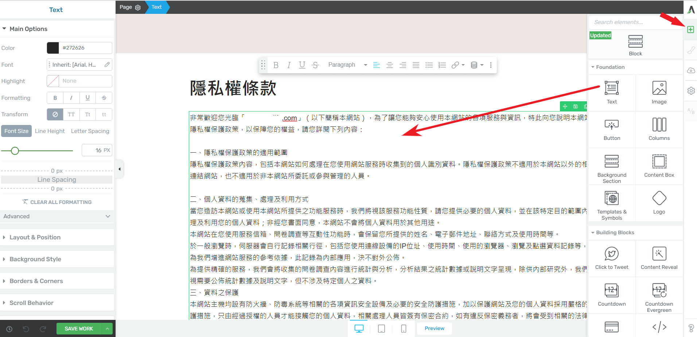Click the green add element plus icon

pyautogui.click(x=690, y=30)
